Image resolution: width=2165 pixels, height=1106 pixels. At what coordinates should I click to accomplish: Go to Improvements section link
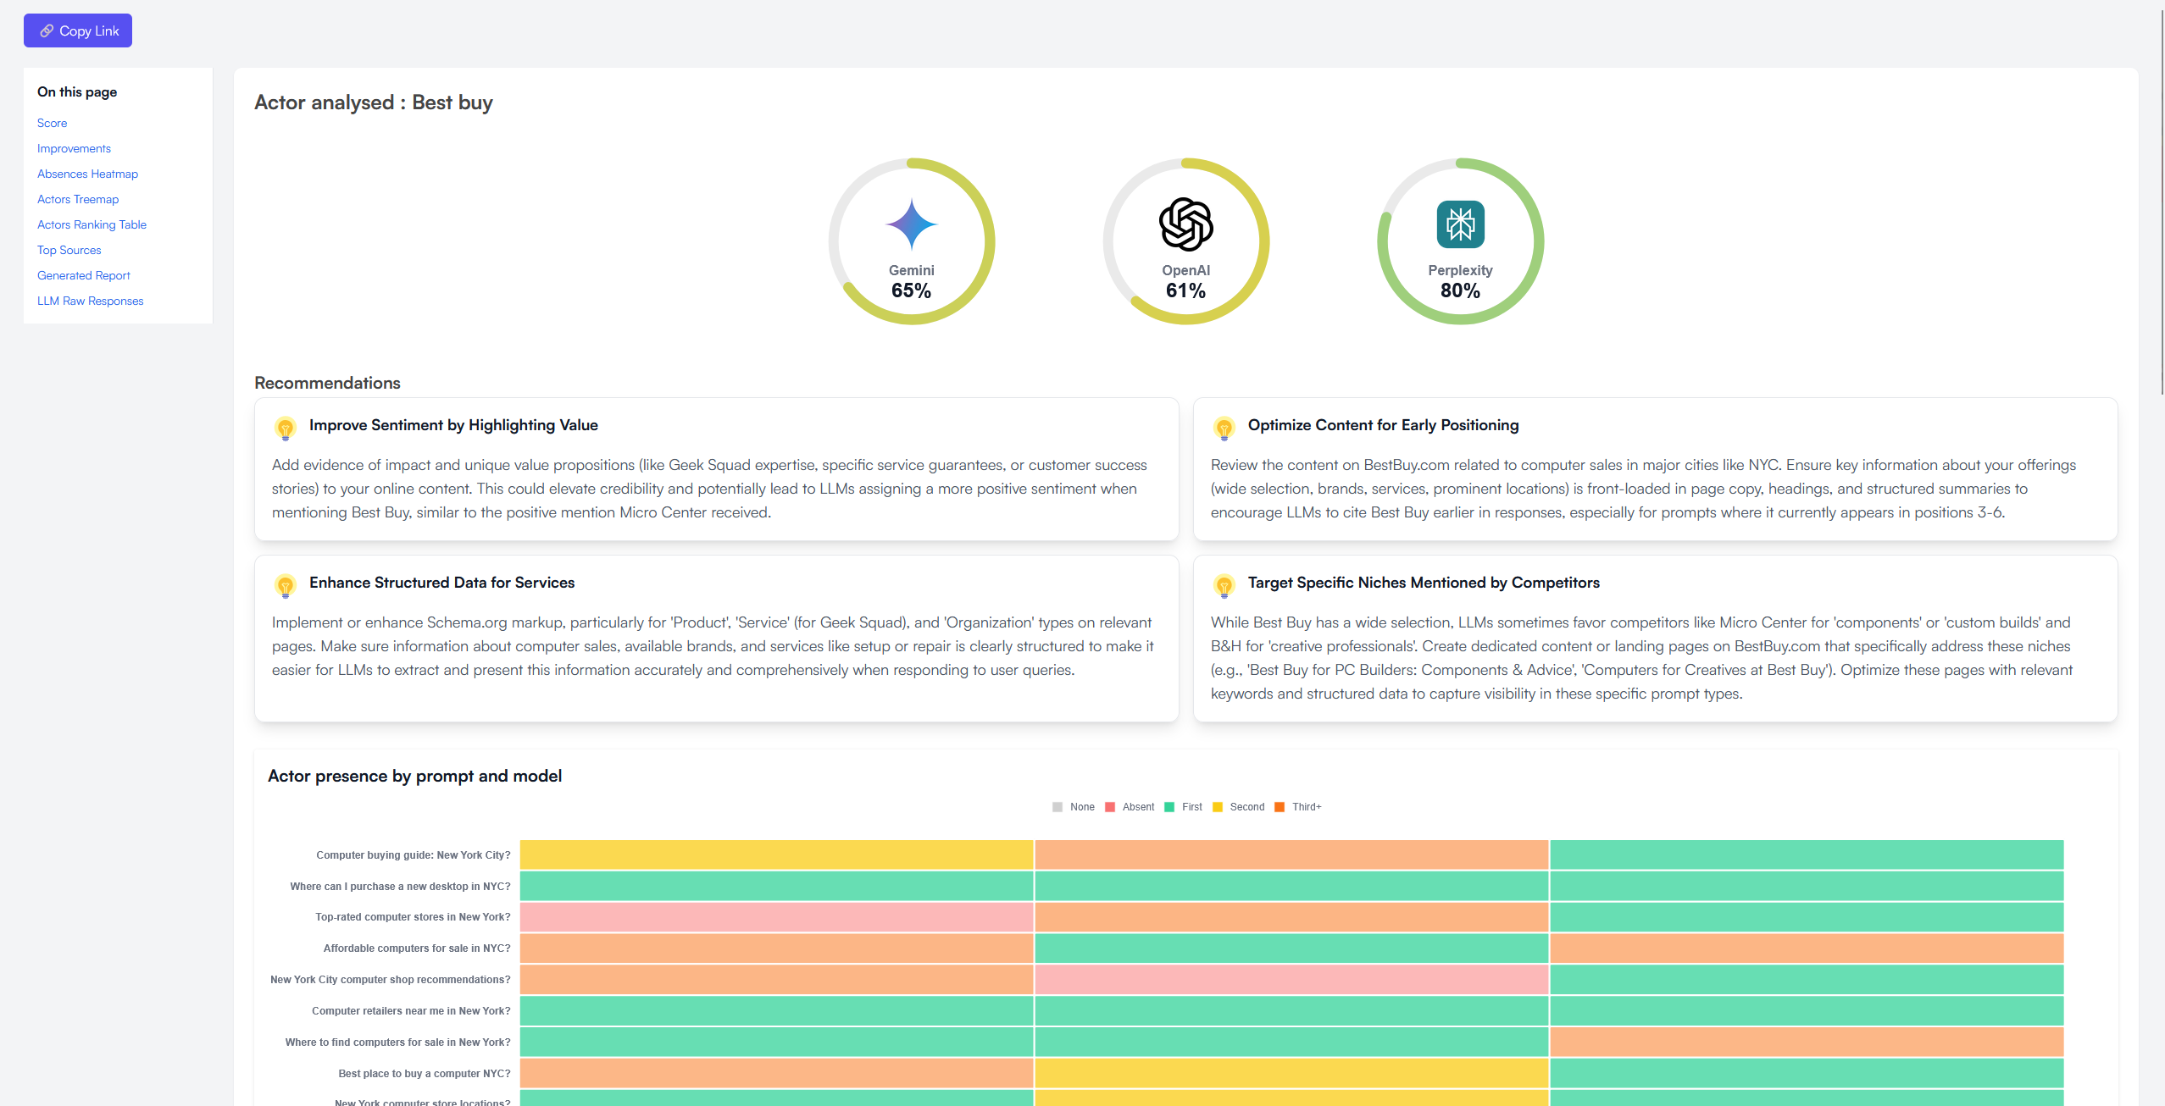(74, 148)
